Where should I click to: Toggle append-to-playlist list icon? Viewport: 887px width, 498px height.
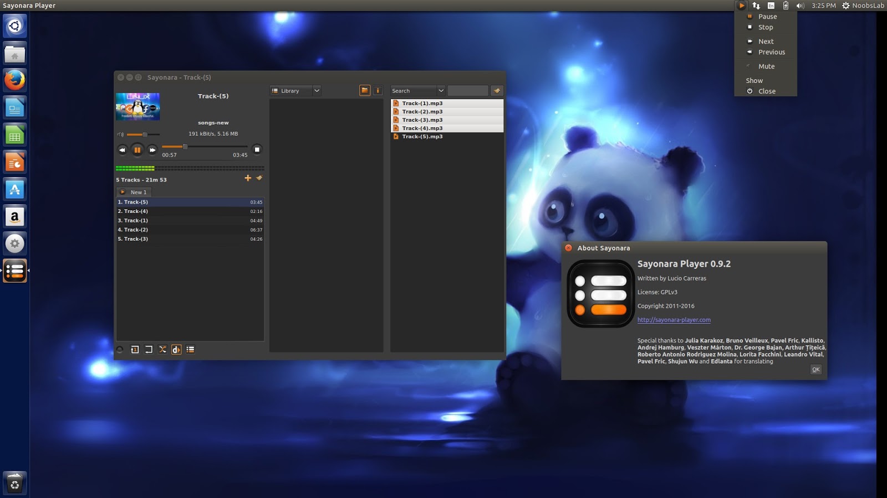[x=190, y=350]
